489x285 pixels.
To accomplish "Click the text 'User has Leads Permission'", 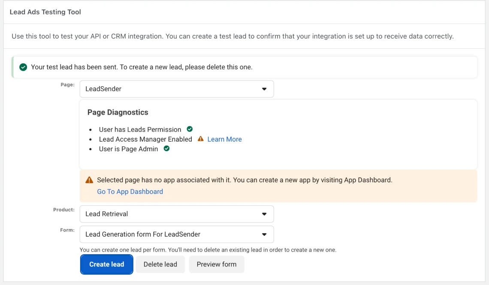I will tap(140, 129).
